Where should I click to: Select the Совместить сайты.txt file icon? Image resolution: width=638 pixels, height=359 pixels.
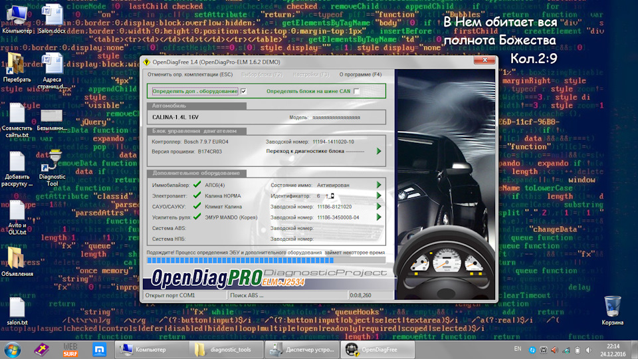click(x=17, y=120)
